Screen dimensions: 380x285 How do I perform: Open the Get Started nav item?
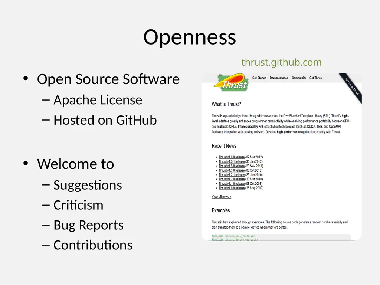(x=259, y=78)
